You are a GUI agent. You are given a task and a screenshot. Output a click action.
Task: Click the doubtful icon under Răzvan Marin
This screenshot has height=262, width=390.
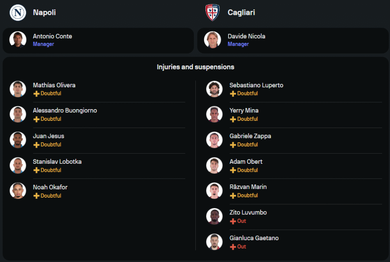[x=233, y=196]
